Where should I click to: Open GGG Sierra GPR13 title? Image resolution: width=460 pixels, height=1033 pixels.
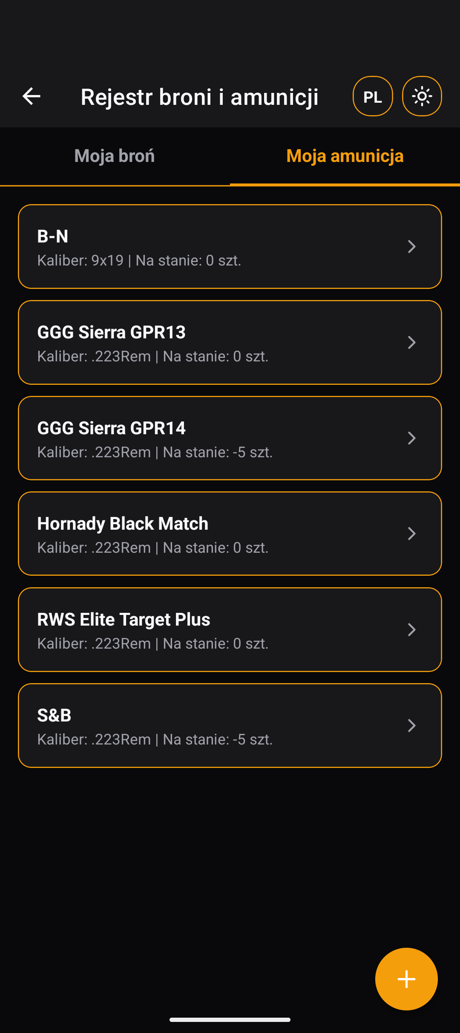pos(112,332)
